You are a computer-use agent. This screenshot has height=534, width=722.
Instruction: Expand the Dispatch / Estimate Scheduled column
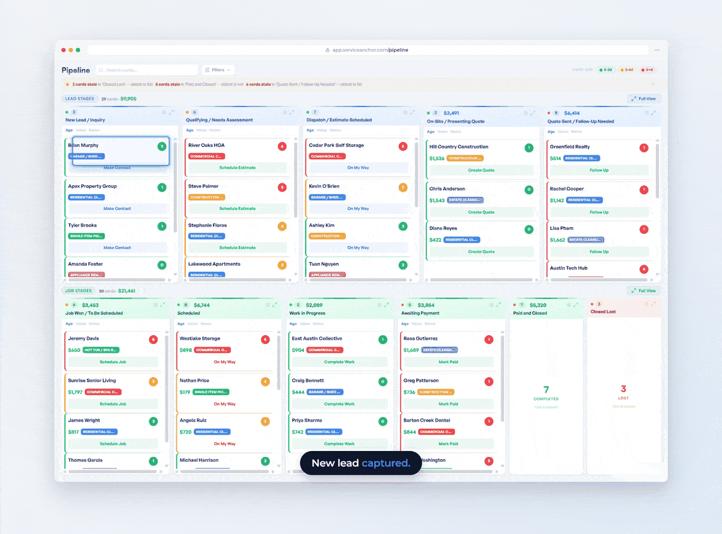(412, 112)
